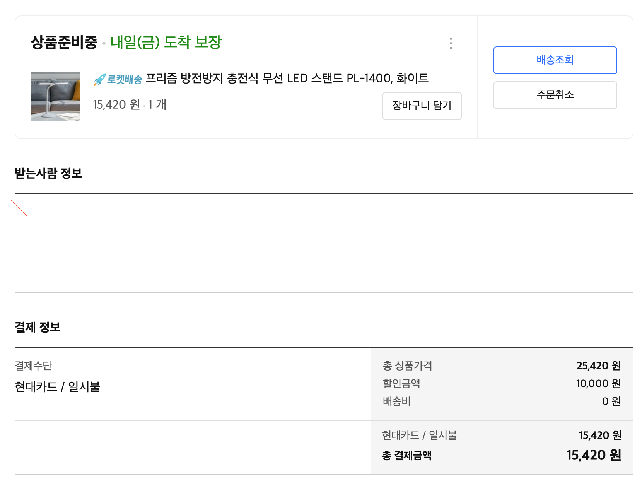Open the 프리즘 LED 스탠드 product title
This screenshot has width=642, height=485.
287,79
